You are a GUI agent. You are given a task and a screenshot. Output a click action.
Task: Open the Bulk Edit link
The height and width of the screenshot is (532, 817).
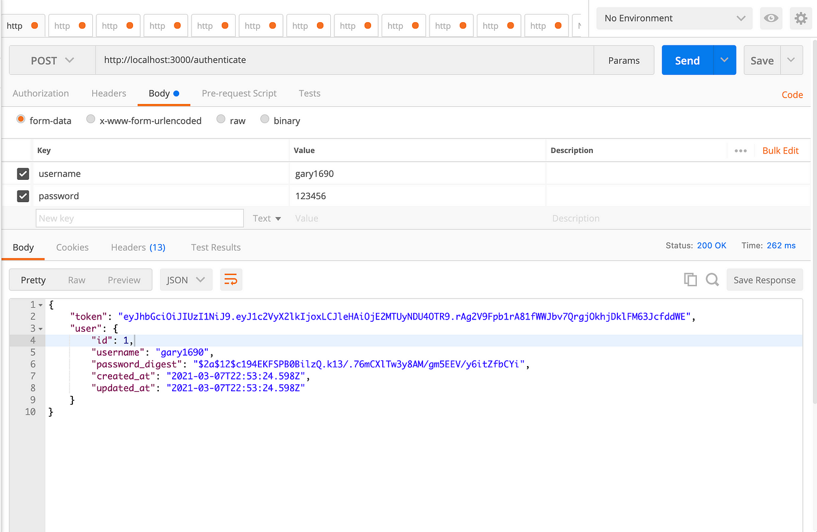click(780, 151)
